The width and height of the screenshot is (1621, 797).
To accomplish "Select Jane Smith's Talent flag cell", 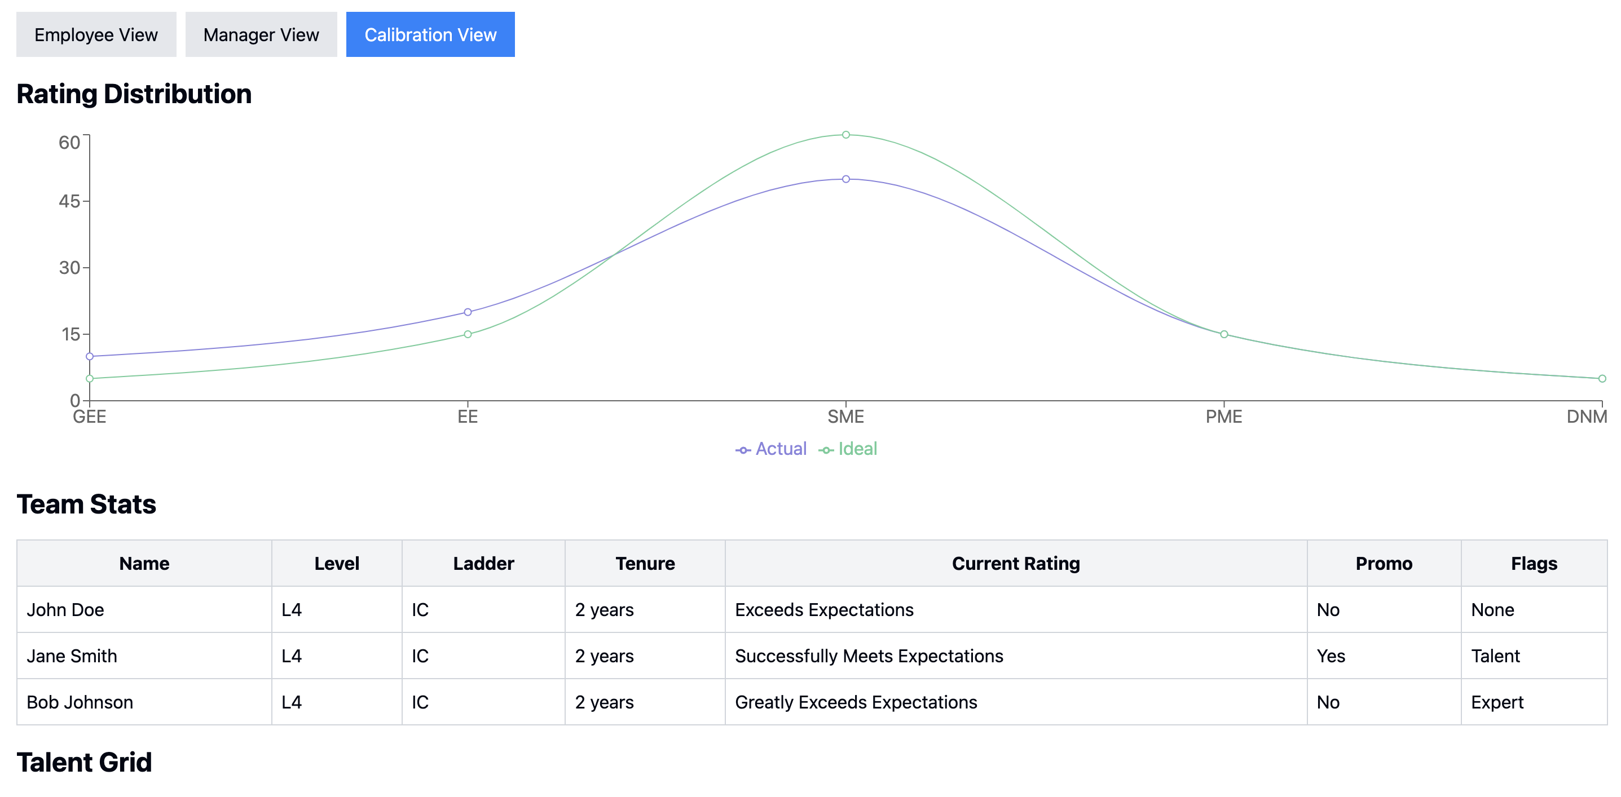I will click(1495, 656).
